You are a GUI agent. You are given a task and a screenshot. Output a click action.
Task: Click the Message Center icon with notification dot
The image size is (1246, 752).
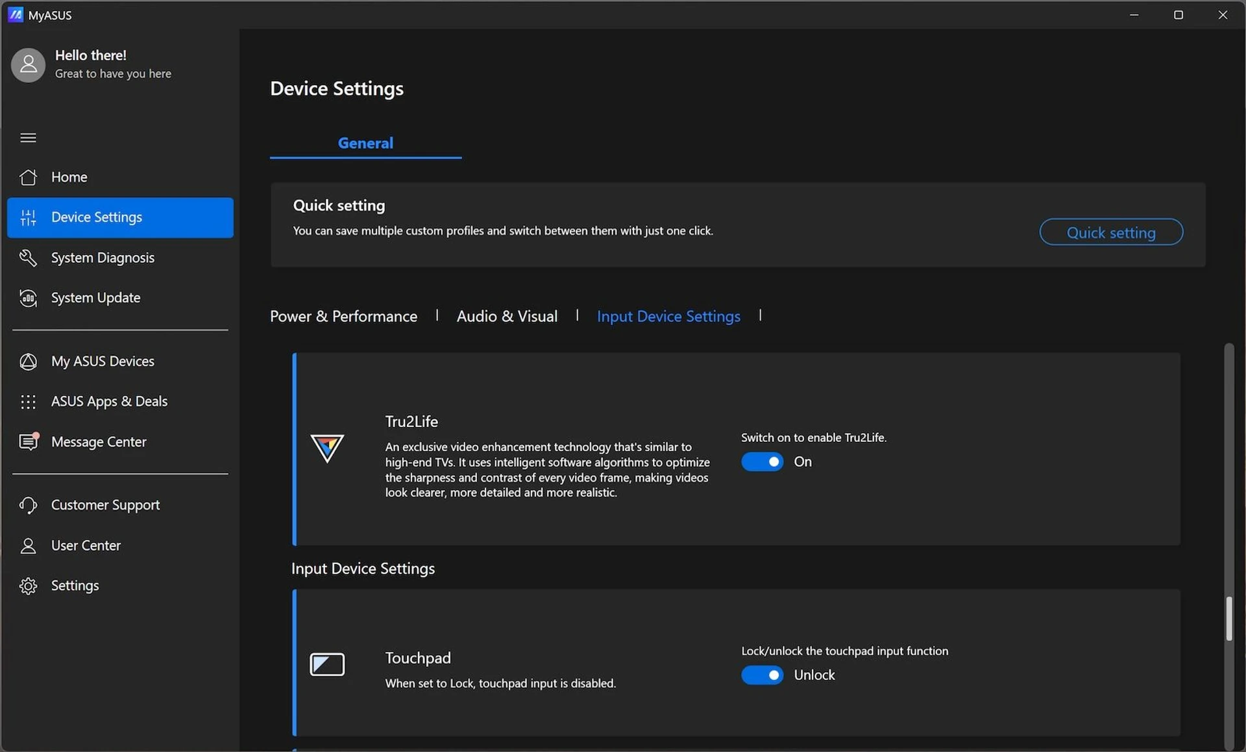coord(29,441)
